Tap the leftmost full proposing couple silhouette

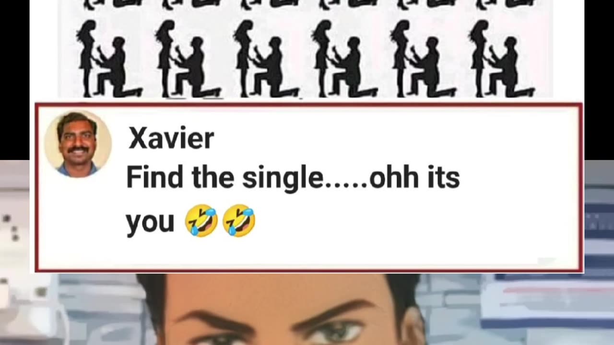tap(109, 59)
